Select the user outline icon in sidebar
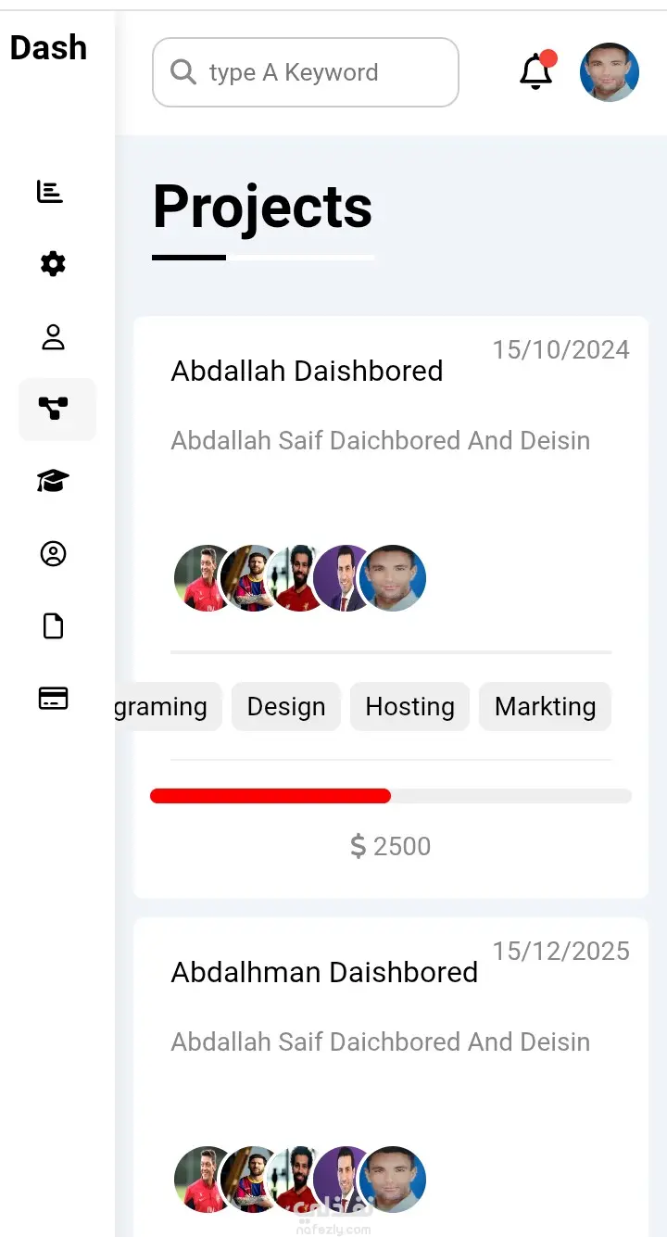The width and height of the screenshot is (667, 1237). pyautogui.click(x=53, y=337)
